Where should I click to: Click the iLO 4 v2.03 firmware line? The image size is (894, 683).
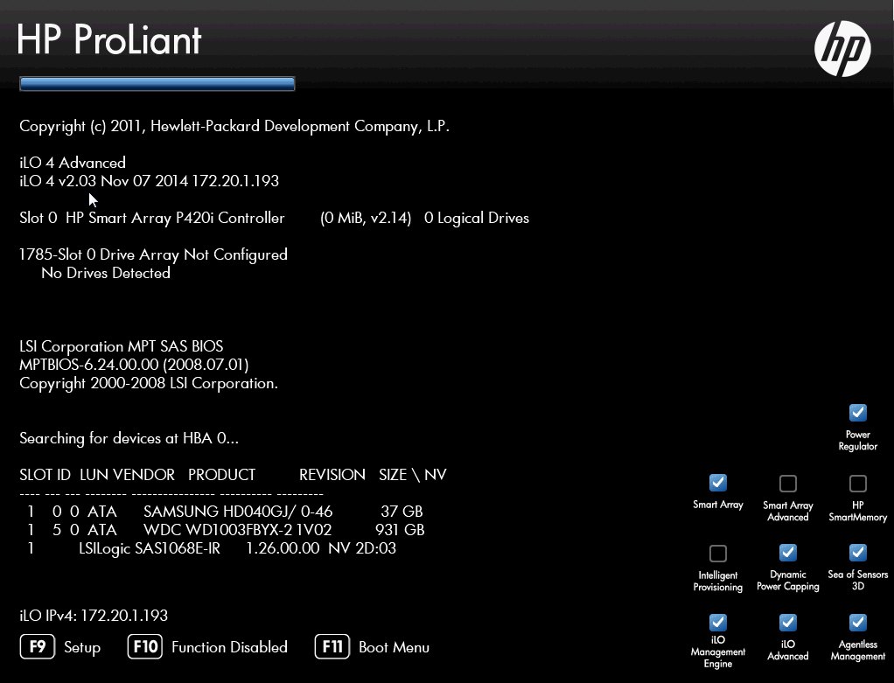pos(150,181)
